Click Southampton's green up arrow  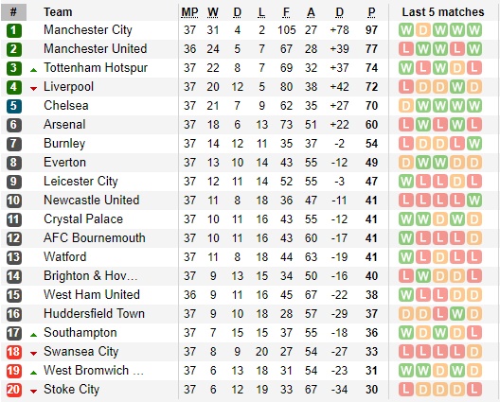(33, 335)
